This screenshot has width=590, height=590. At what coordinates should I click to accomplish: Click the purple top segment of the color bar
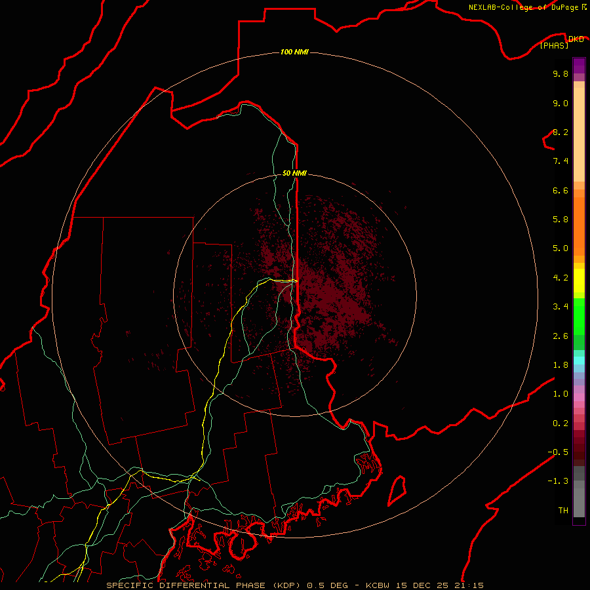[579, 66]
